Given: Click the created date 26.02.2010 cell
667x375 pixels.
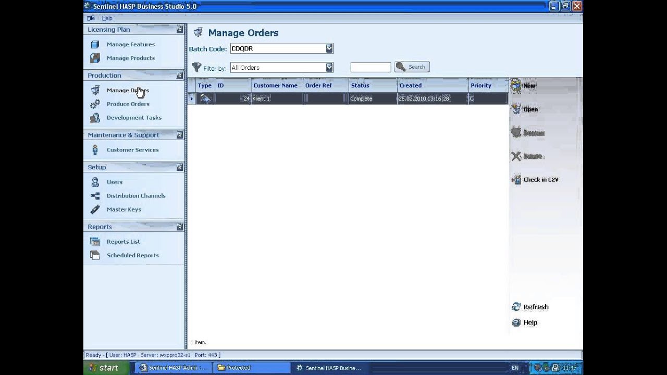Looking at the screenshot, I should pos(433,98).
